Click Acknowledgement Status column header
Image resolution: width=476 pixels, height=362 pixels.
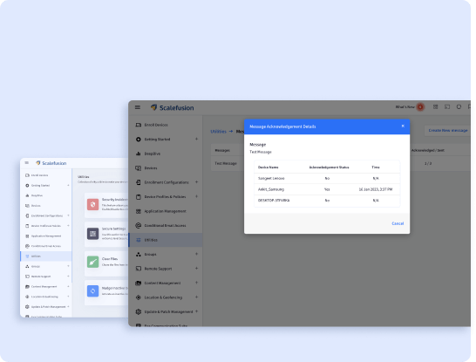coord(329,167)
